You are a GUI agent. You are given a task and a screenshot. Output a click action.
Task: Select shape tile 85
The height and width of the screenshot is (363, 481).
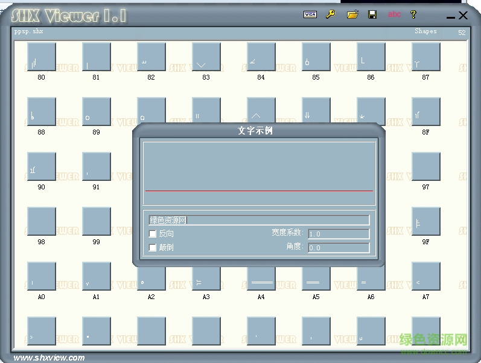click(316, 57)
